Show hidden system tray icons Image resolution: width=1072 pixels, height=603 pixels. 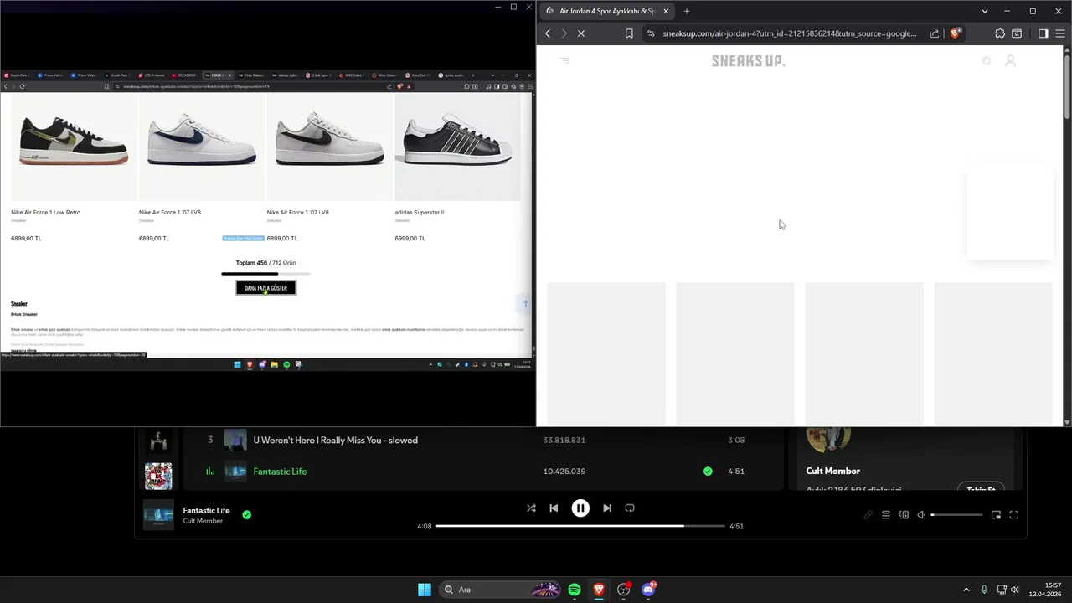coord(966,590)
